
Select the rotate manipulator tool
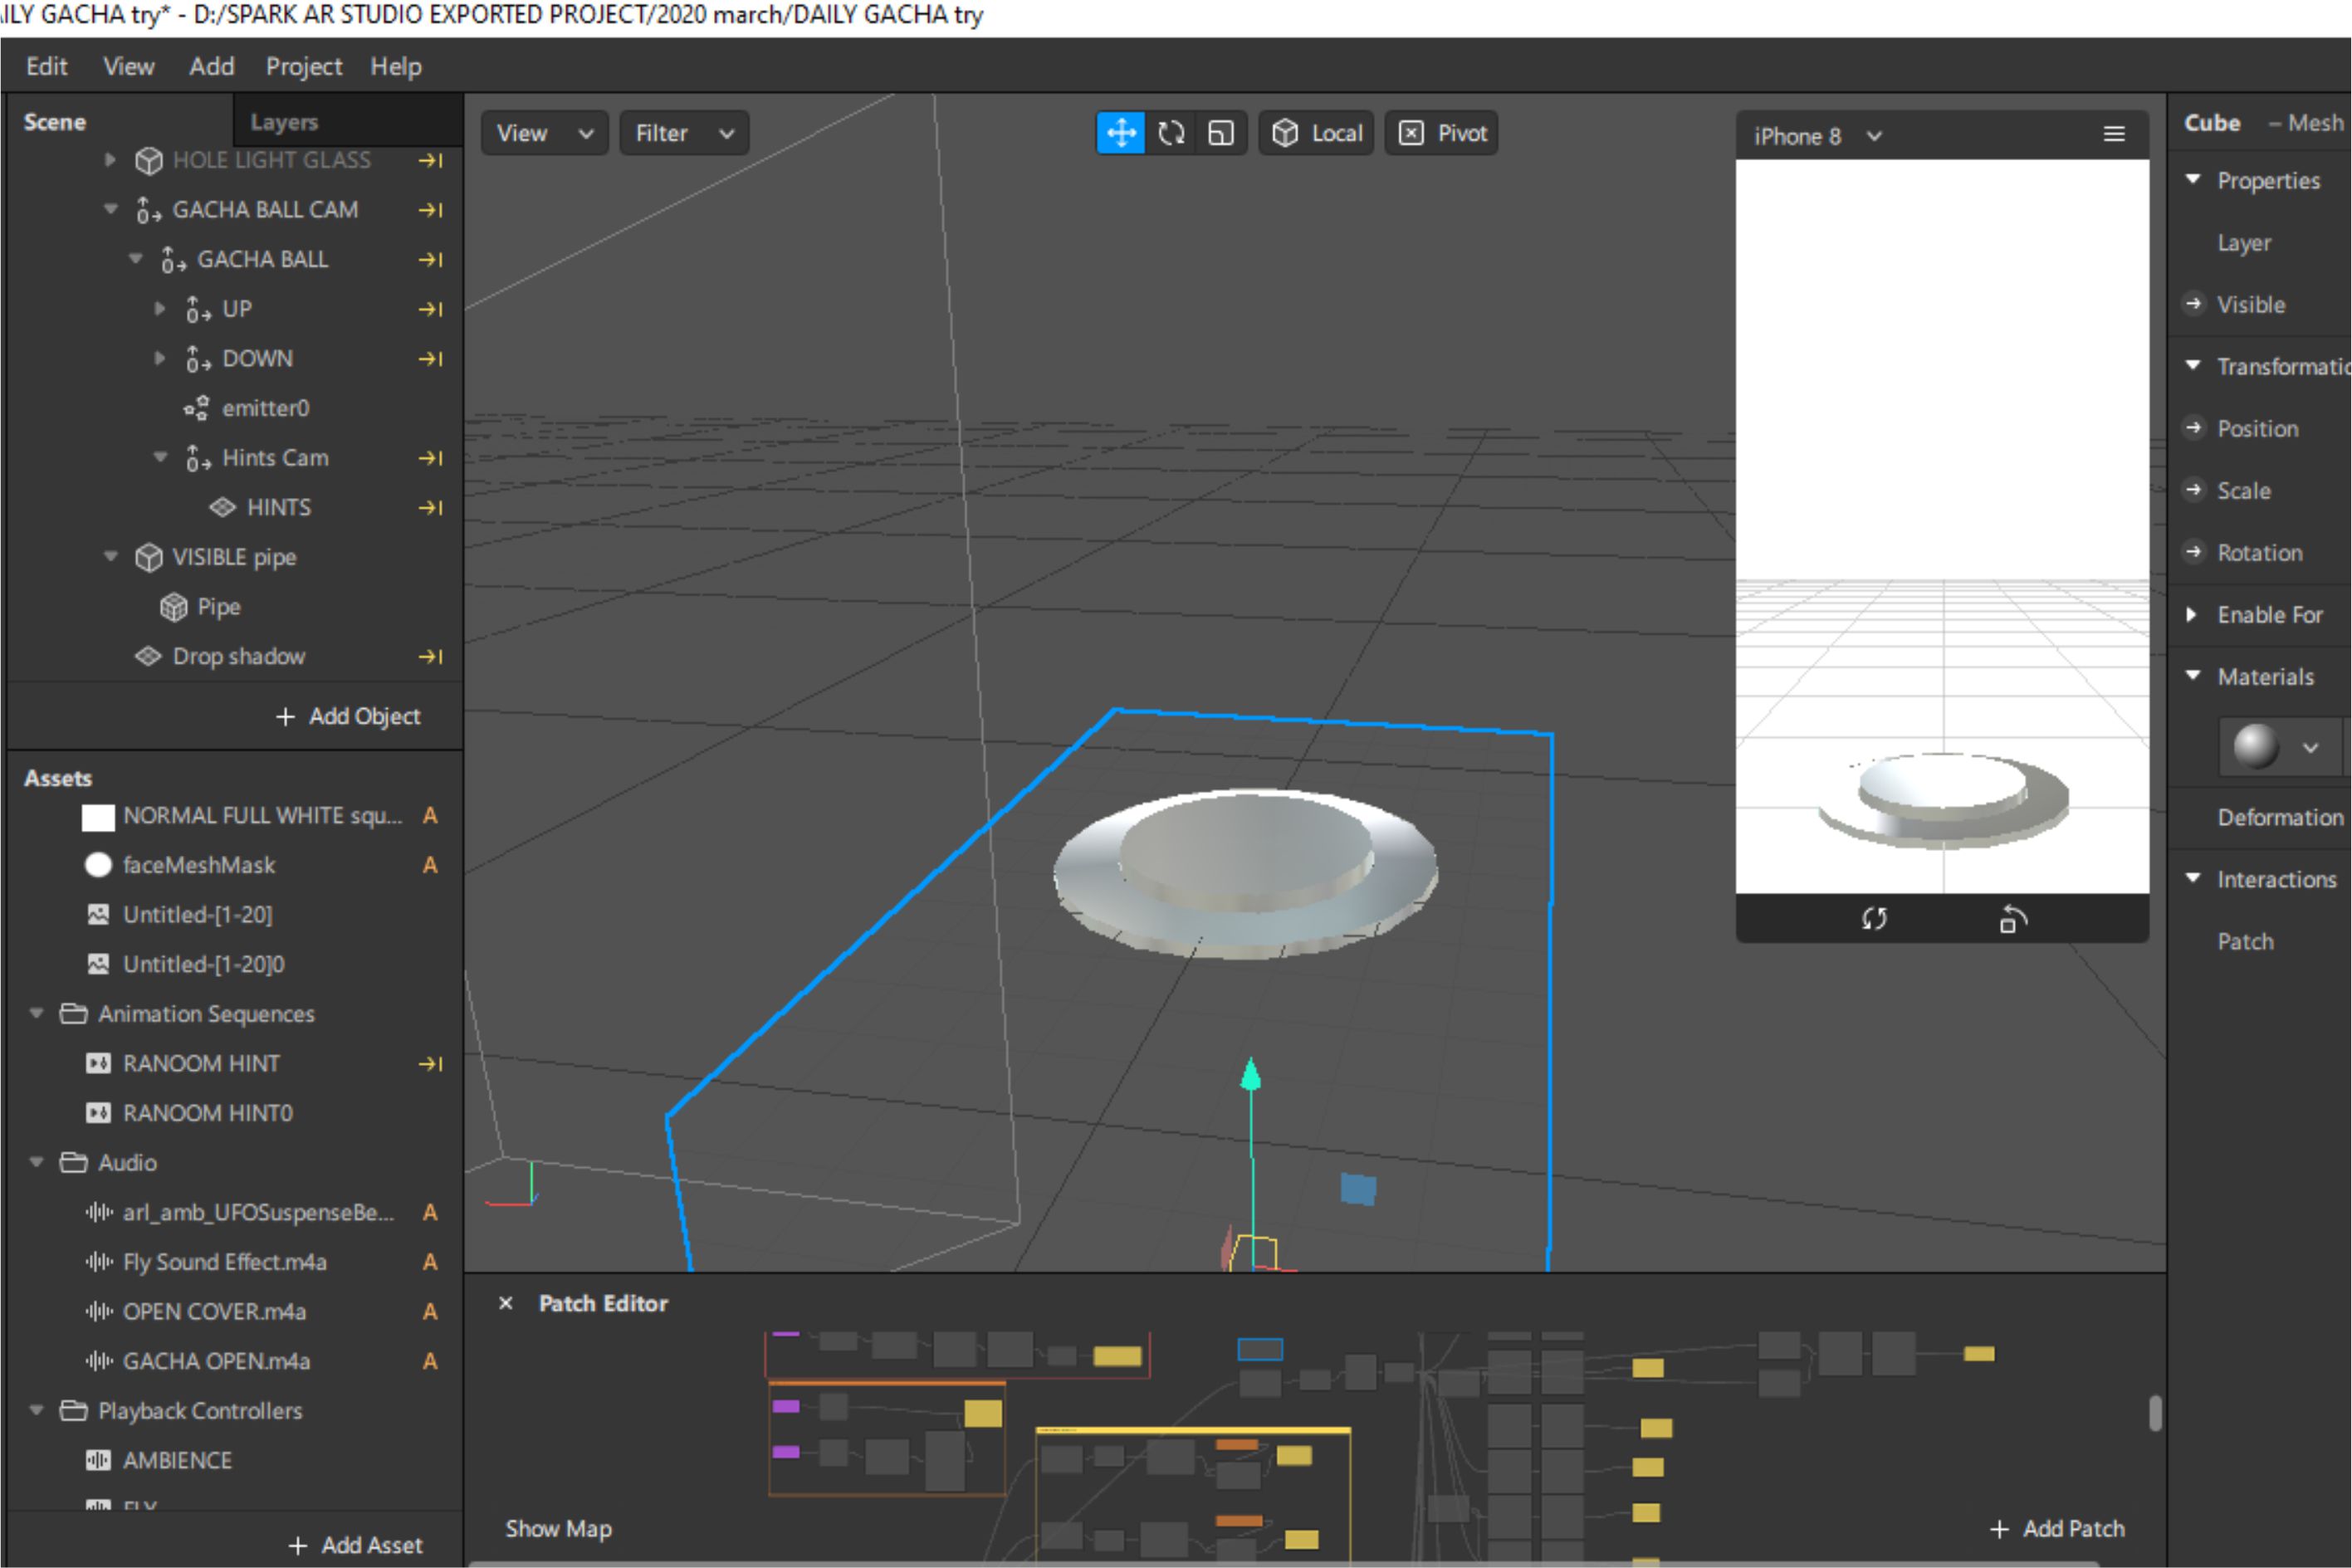click(1171, 133)
